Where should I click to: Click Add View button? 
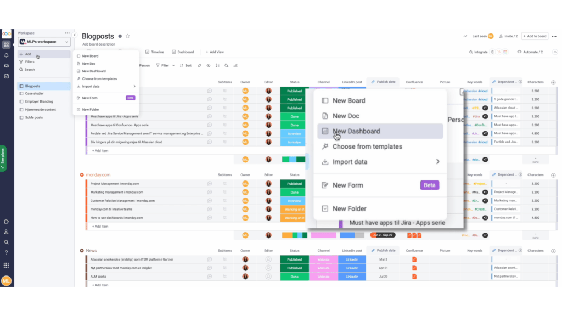[x=215, y=52]
